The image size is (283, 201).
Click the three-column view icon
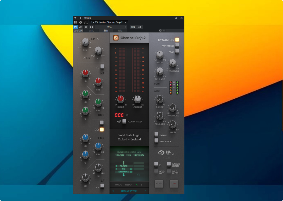click(x=75, y=22)
